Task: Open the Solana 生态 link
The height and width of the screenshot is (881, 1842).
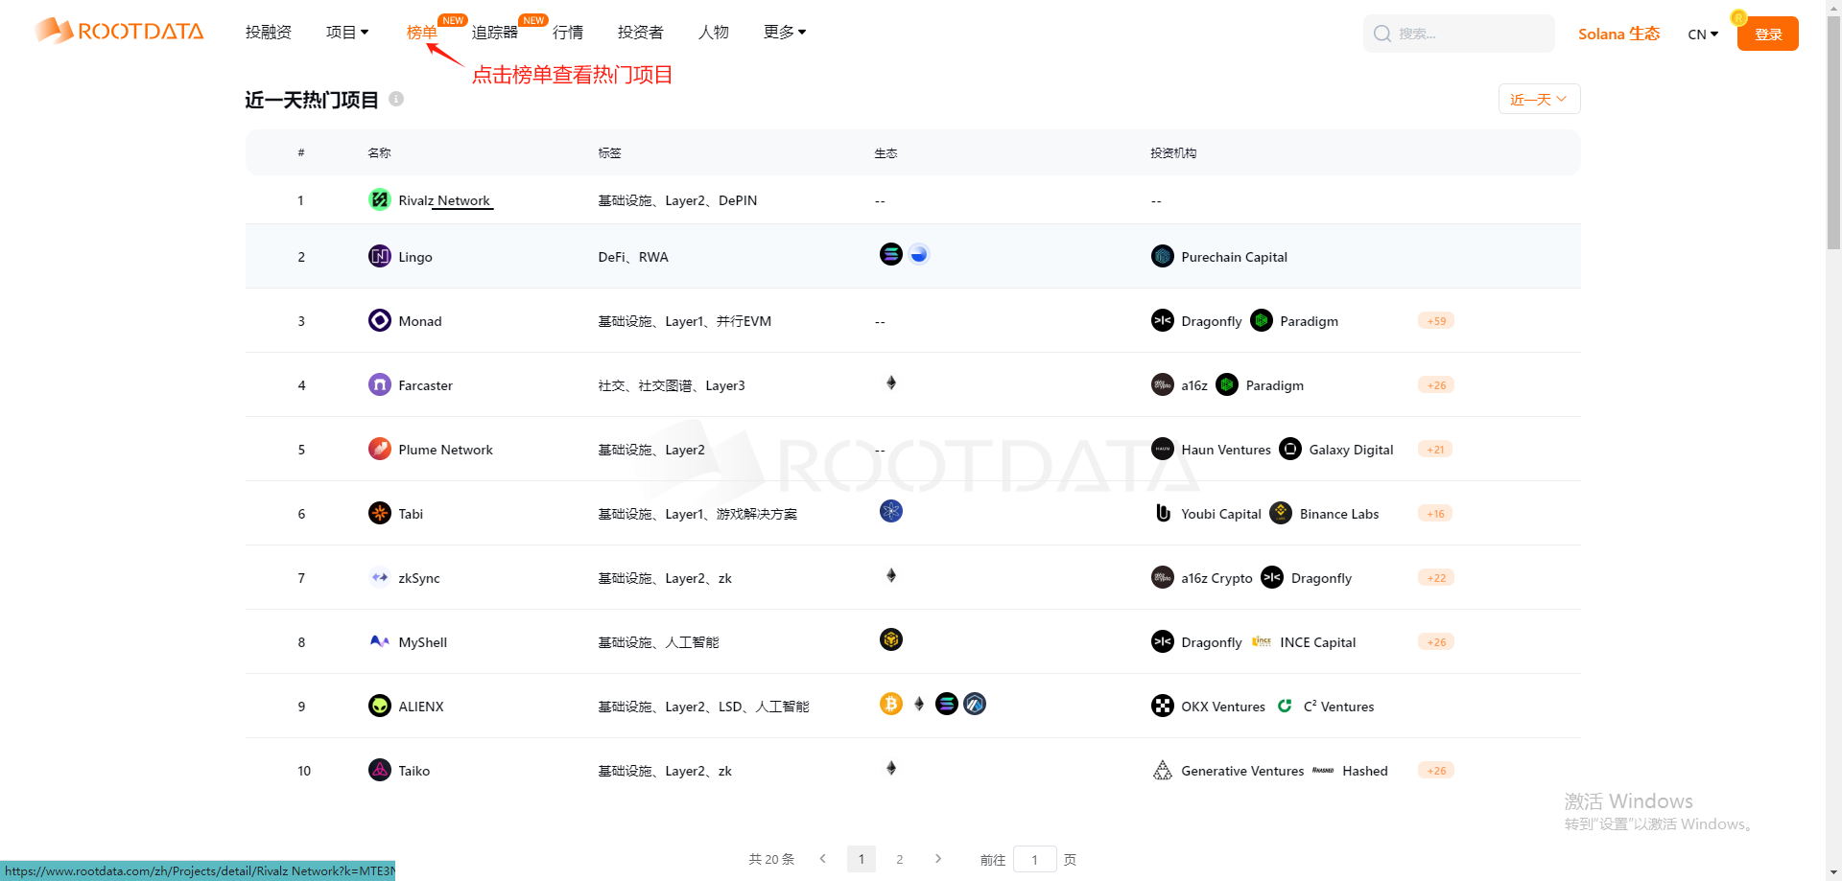Action: [x=1618, y=34]
